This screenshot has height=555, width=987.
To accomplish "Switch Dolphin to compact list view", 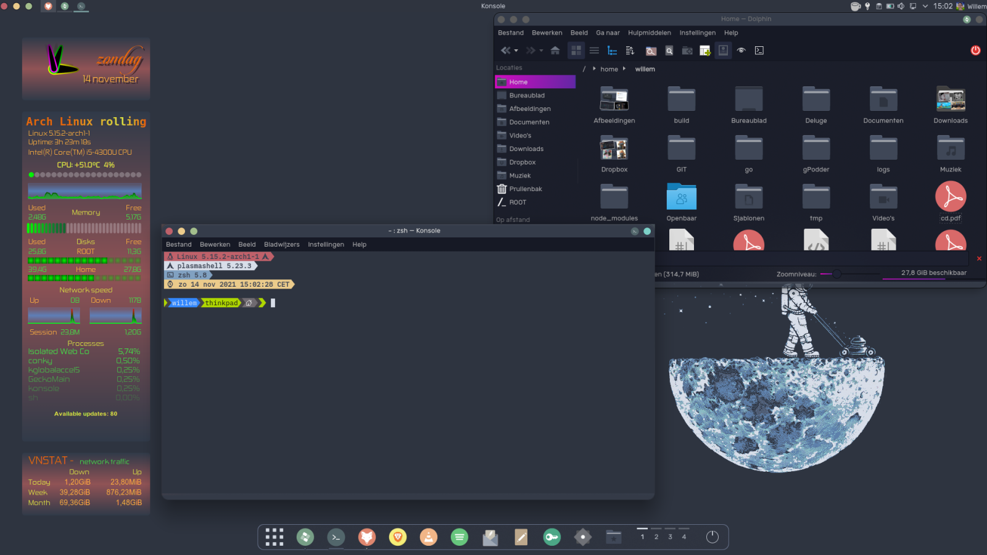I will 594,51.
